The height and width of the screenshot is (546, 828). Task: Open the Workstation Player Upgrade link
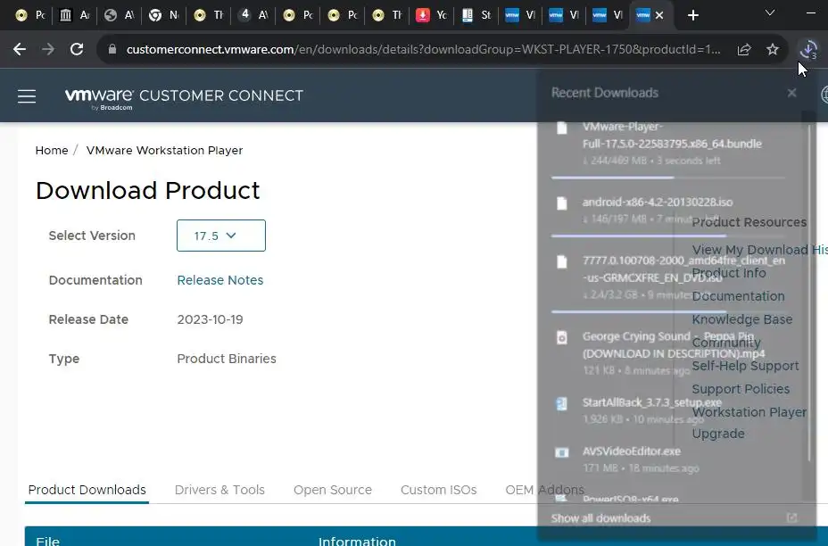[749, 423]
